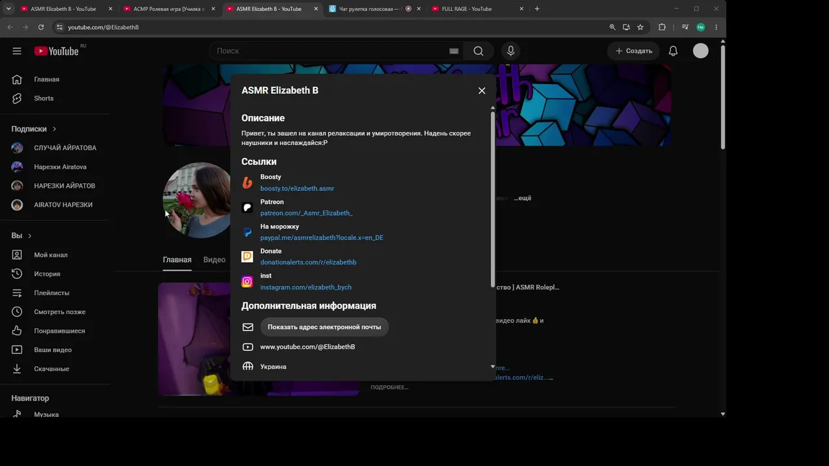The image size is (829, 466).
Task: Open the notifications bell
Action: [673, 51]
